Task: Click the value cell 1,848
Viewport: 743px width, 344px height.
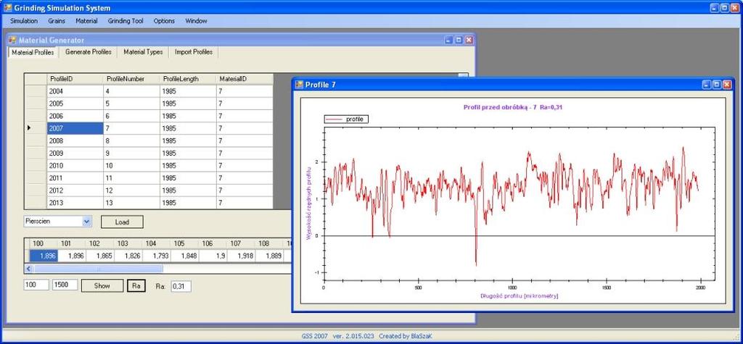Action: (184, 256)
